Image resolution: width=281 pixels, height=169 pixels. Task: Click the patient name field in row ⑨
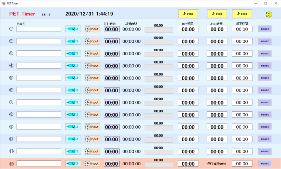point(39,127)
